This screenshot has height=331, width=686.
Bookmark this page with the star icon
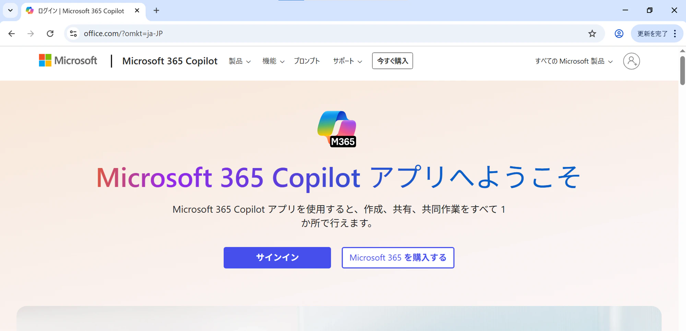[592, 34]
